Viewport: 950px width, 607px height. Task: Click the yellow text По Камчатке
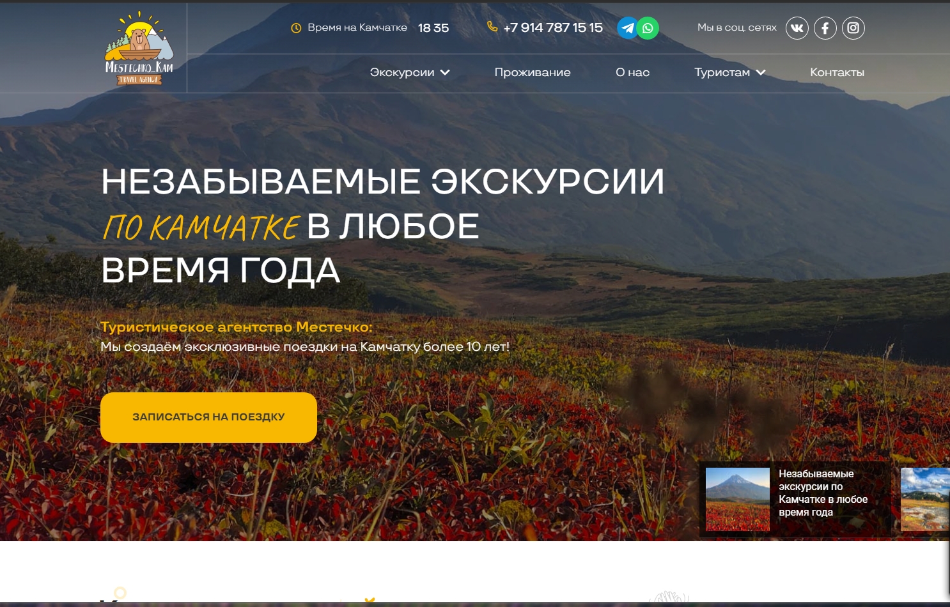point(201,227)
